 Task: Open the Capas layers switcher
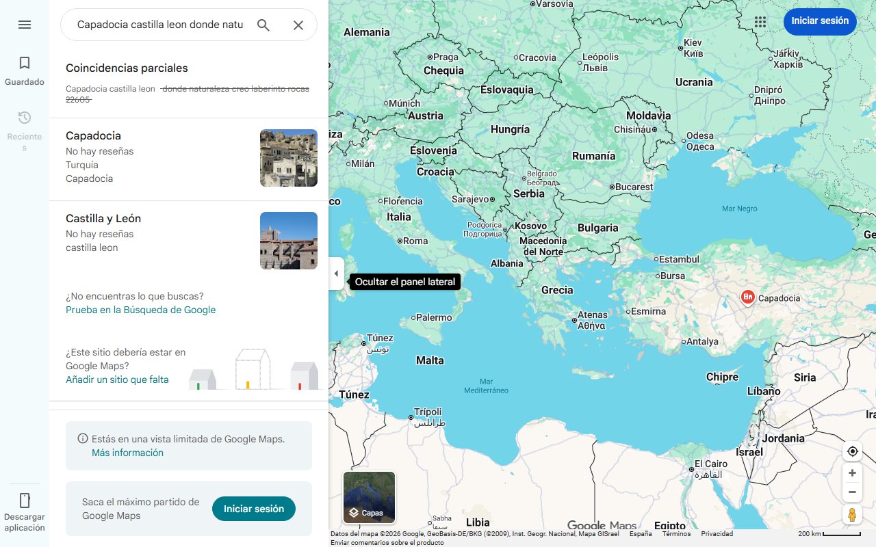[x=369, y=497]
